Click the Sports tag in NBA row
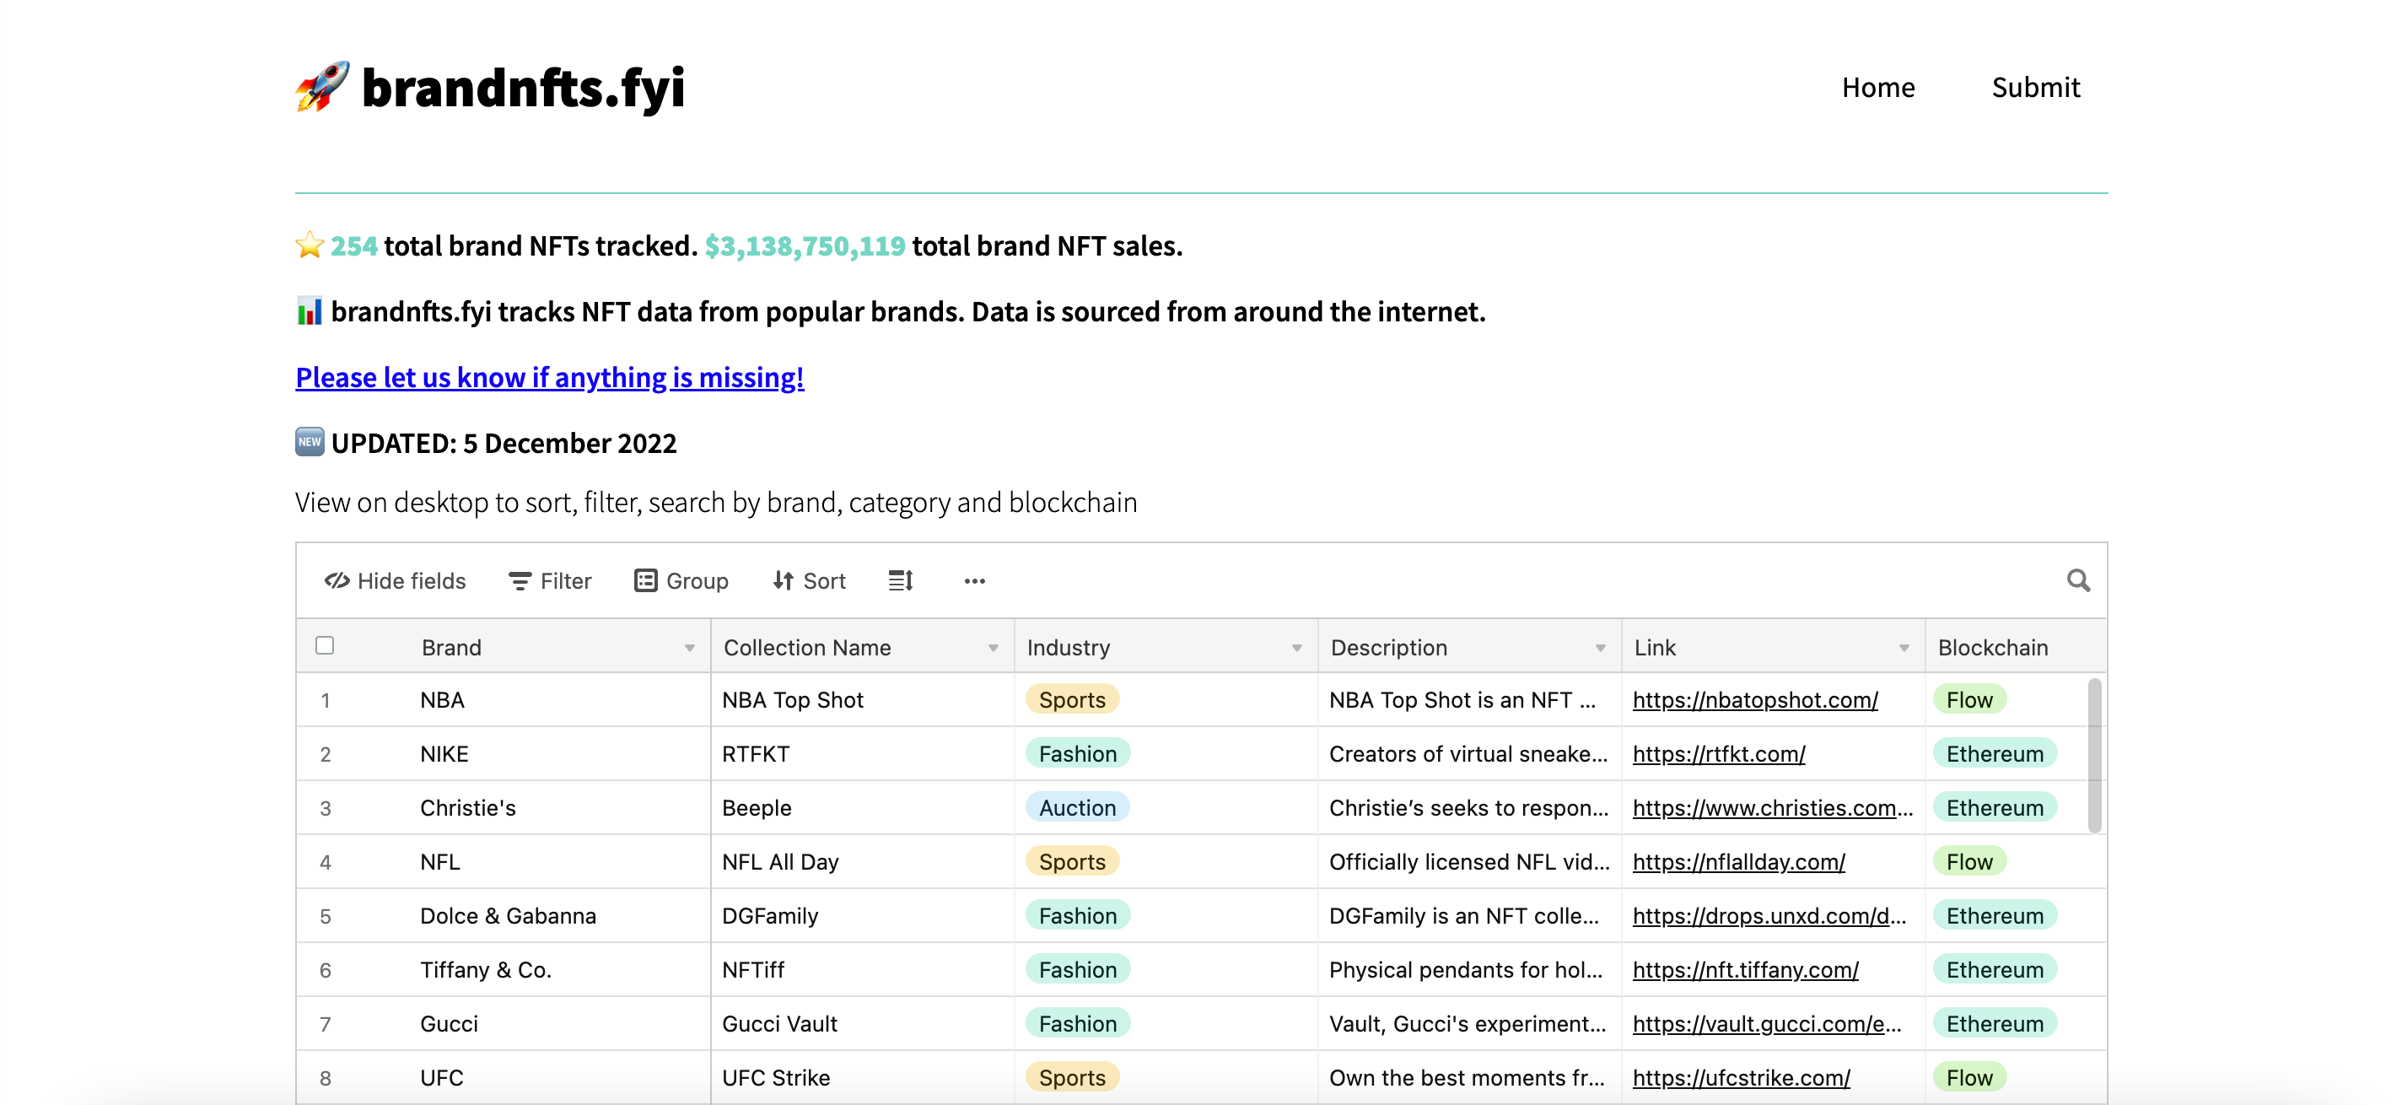The height and width of the screenshot is (1105, 2402). pyautogui.click(x=1072, y=700)
